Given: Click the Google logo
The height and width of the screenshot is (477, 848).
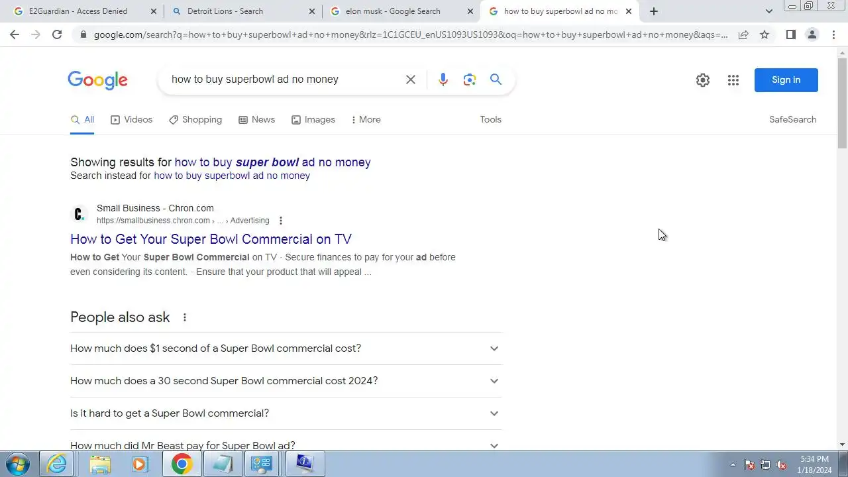Looking at the screenshot, I should (97, 80).
